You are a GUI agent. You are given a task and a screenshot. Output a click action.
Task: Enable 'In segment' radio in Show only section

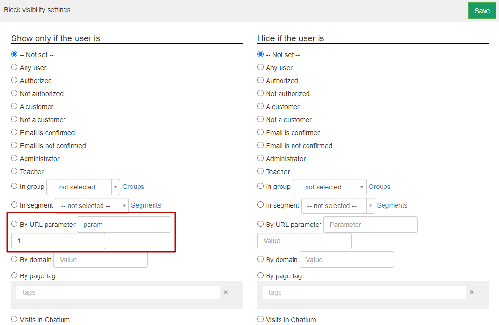point(14,205)
